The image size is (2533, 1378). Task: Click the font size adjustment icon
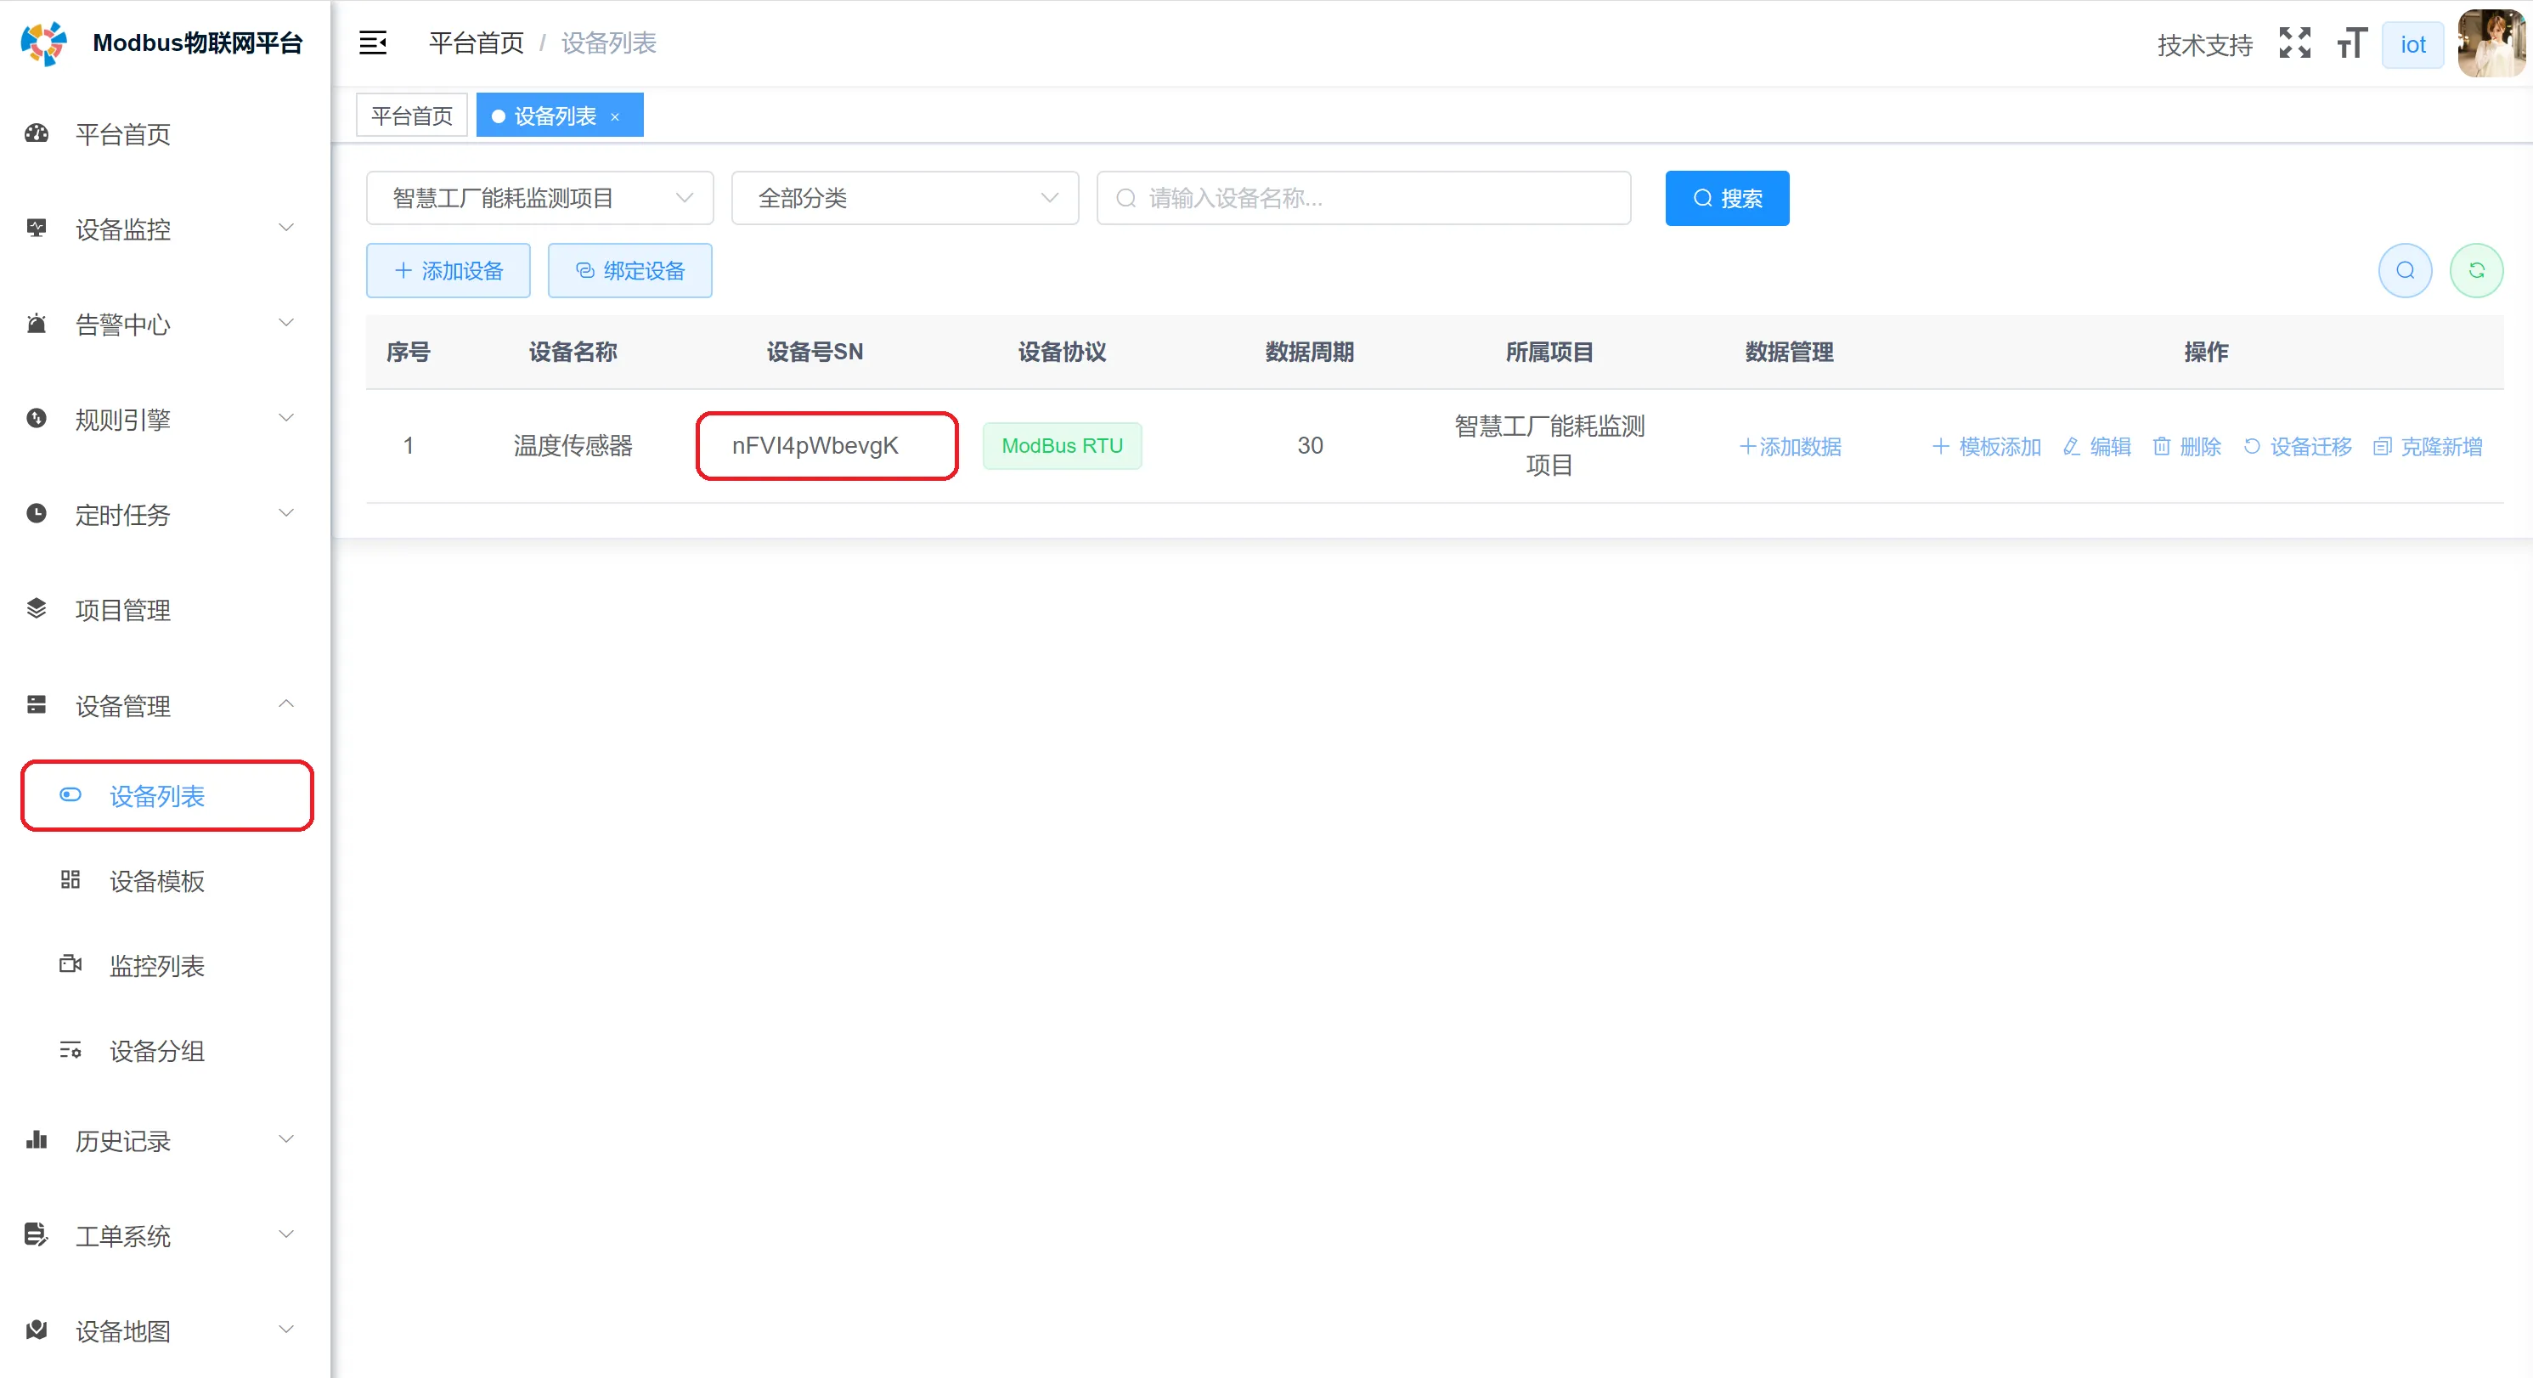2350,42
